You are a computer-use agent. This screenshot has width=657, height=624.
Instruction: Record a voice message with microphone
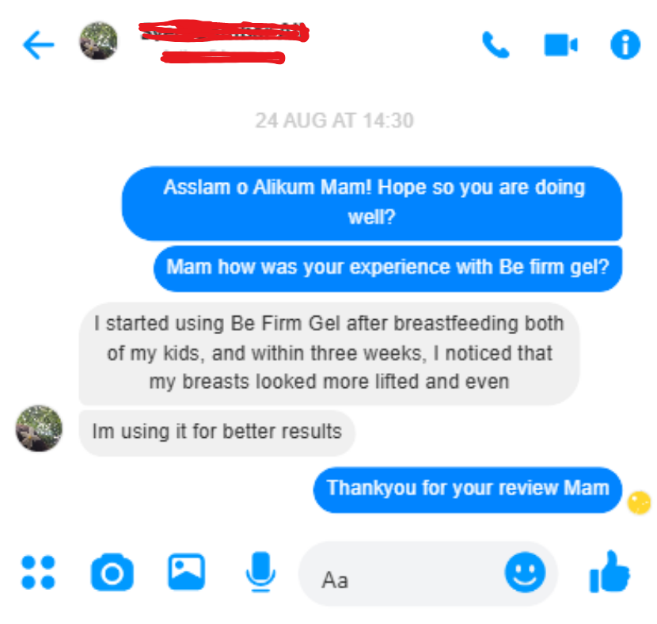click(260, 572)
